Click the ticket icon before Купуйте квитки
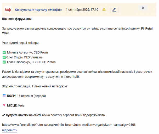 (x=4, y=115)
